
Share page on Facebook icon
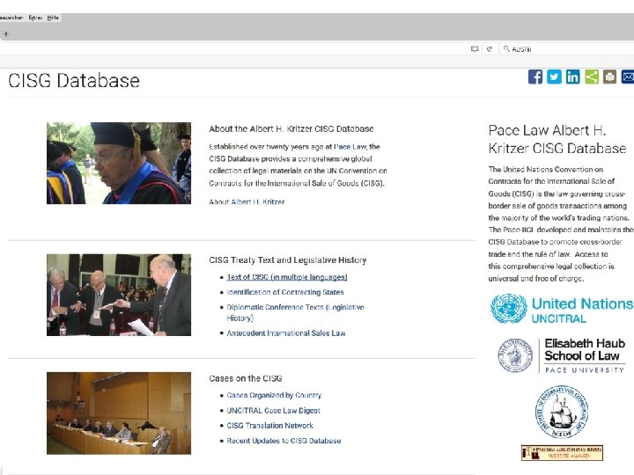click(535, 77)
